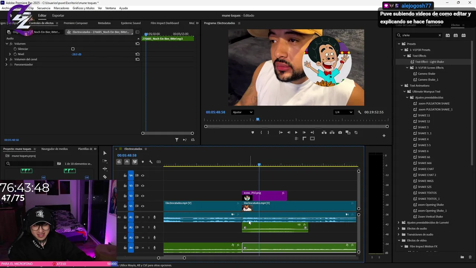Select the Camera Shake preset
Screen dimensions: 476x268
[427, 74]
